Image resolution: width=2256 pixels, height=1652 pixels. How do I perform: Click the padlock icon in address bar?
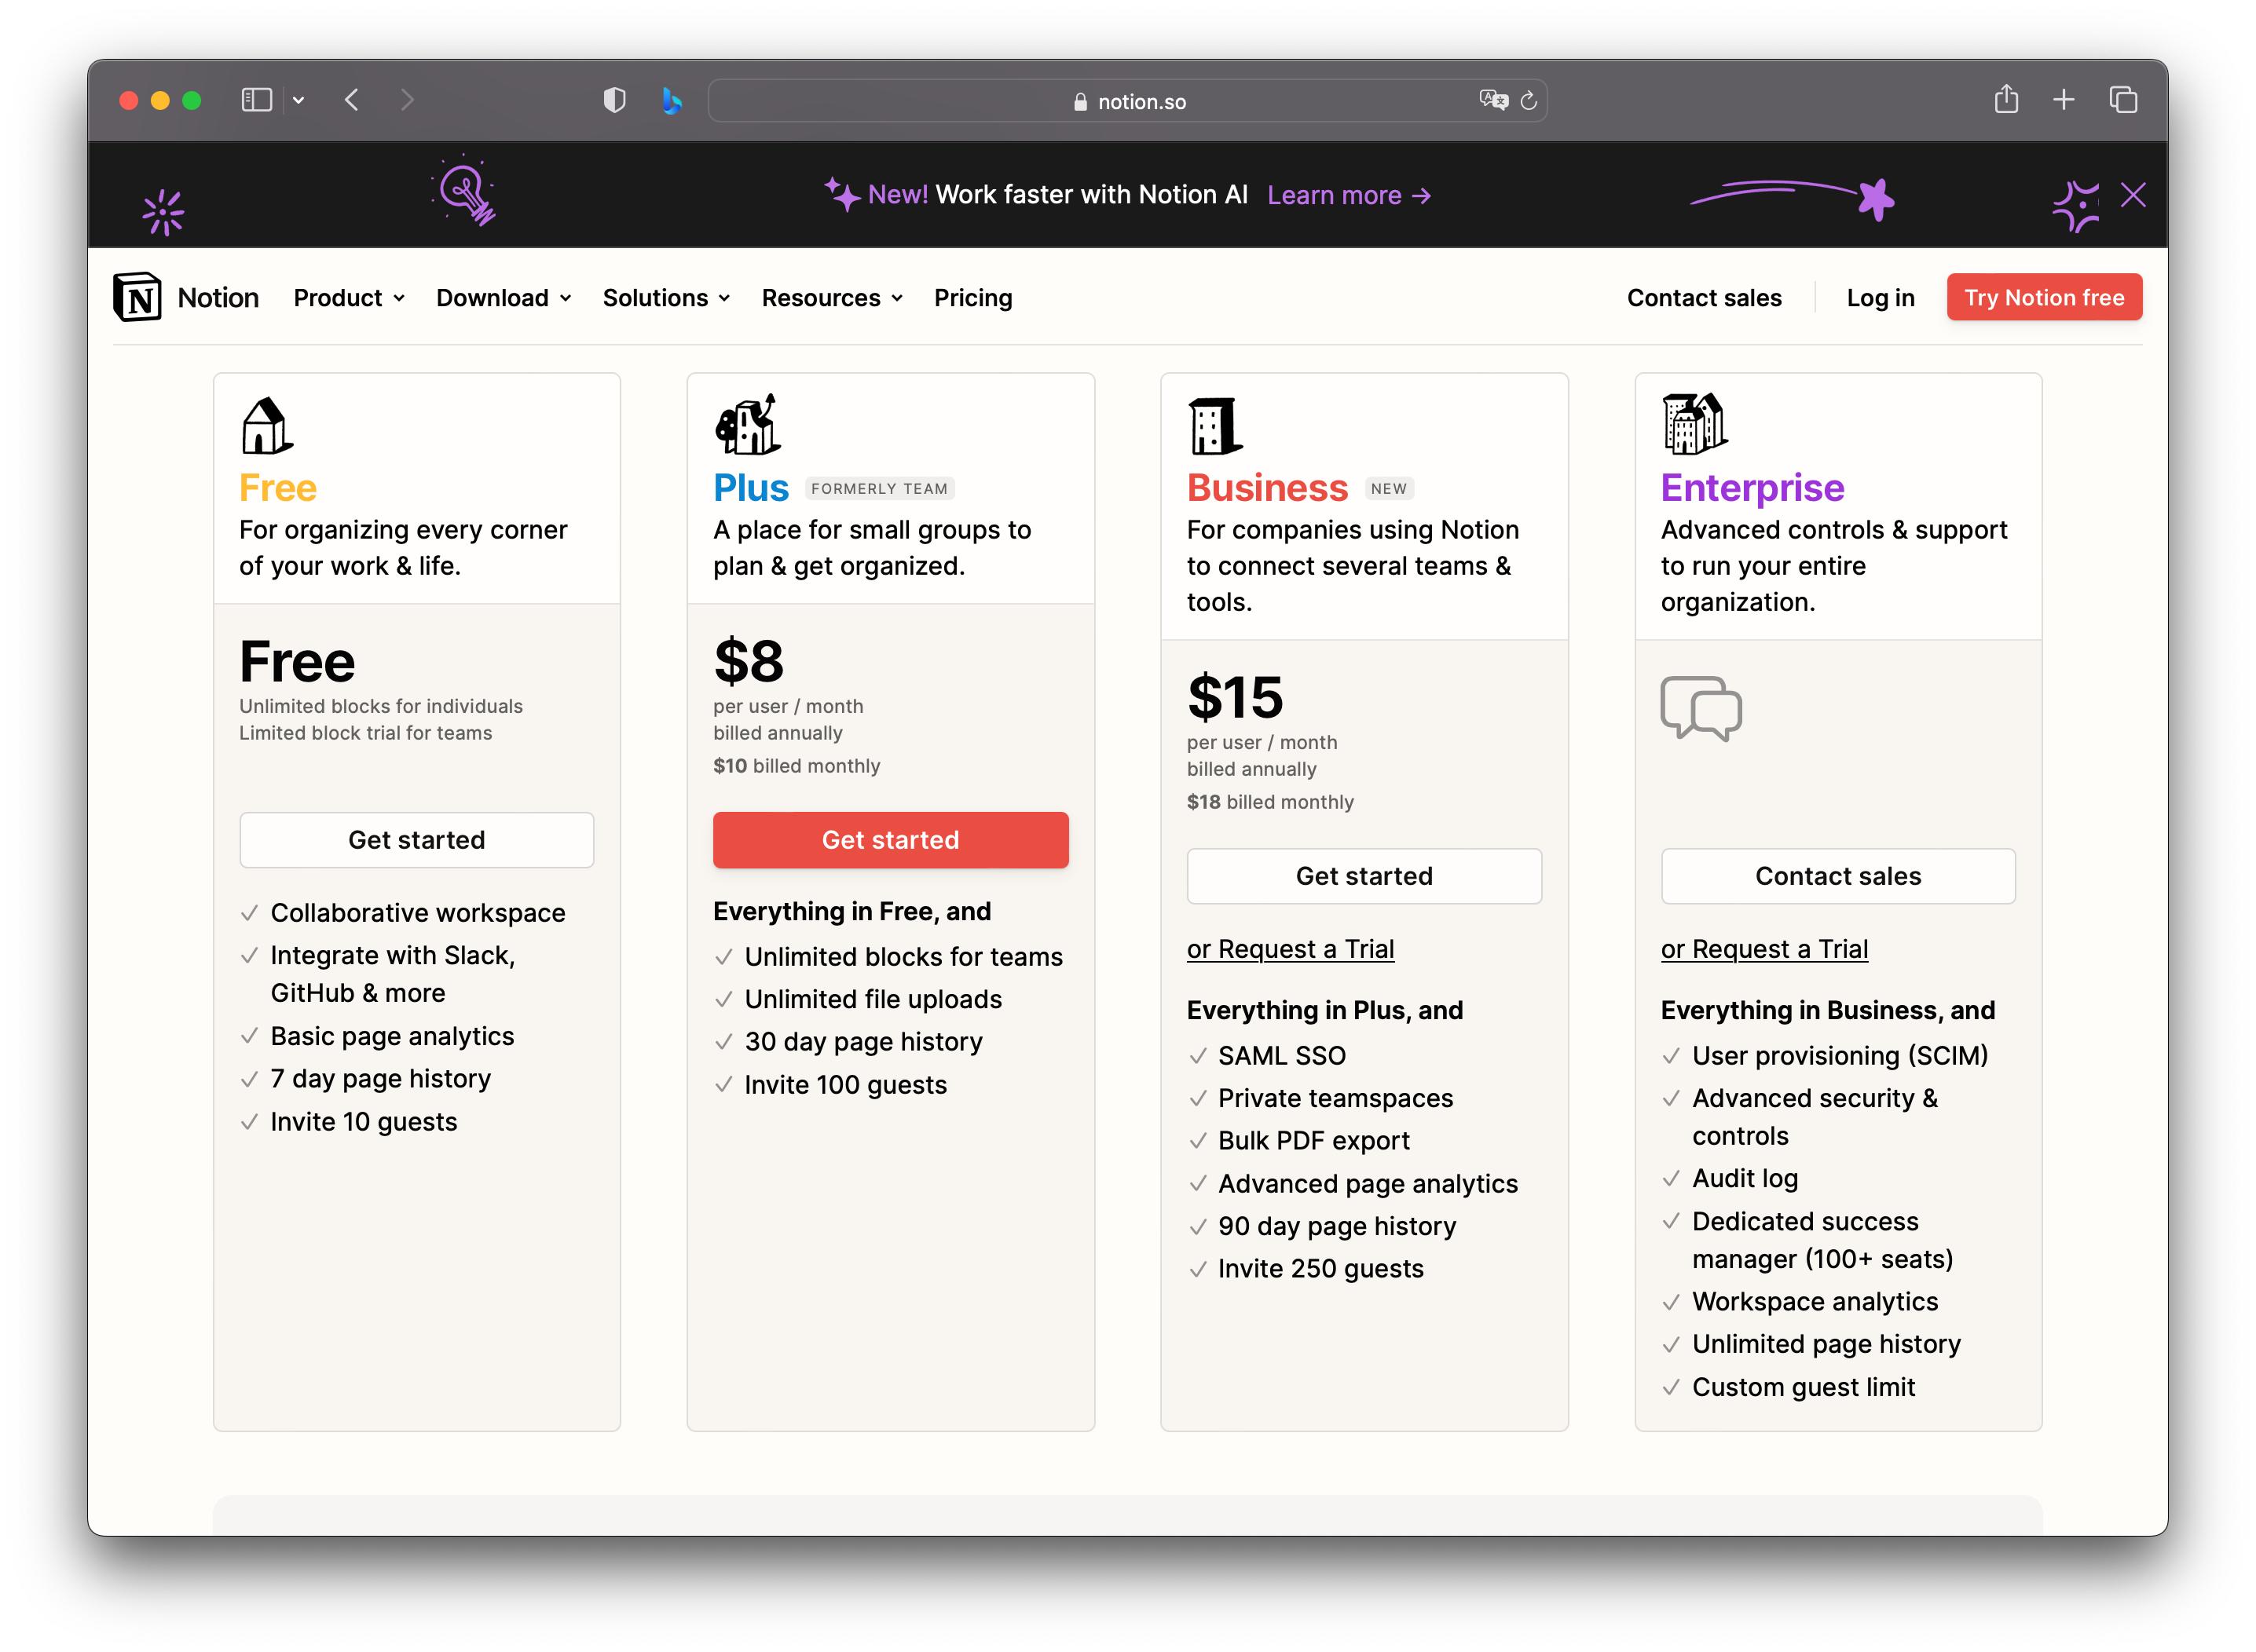tap(1079, 102)
